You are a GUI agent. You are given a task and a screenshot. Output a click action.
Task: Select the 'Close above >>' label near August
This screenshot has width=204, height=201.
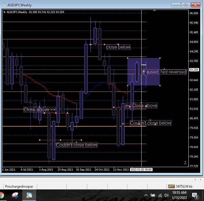click(40, 110)
